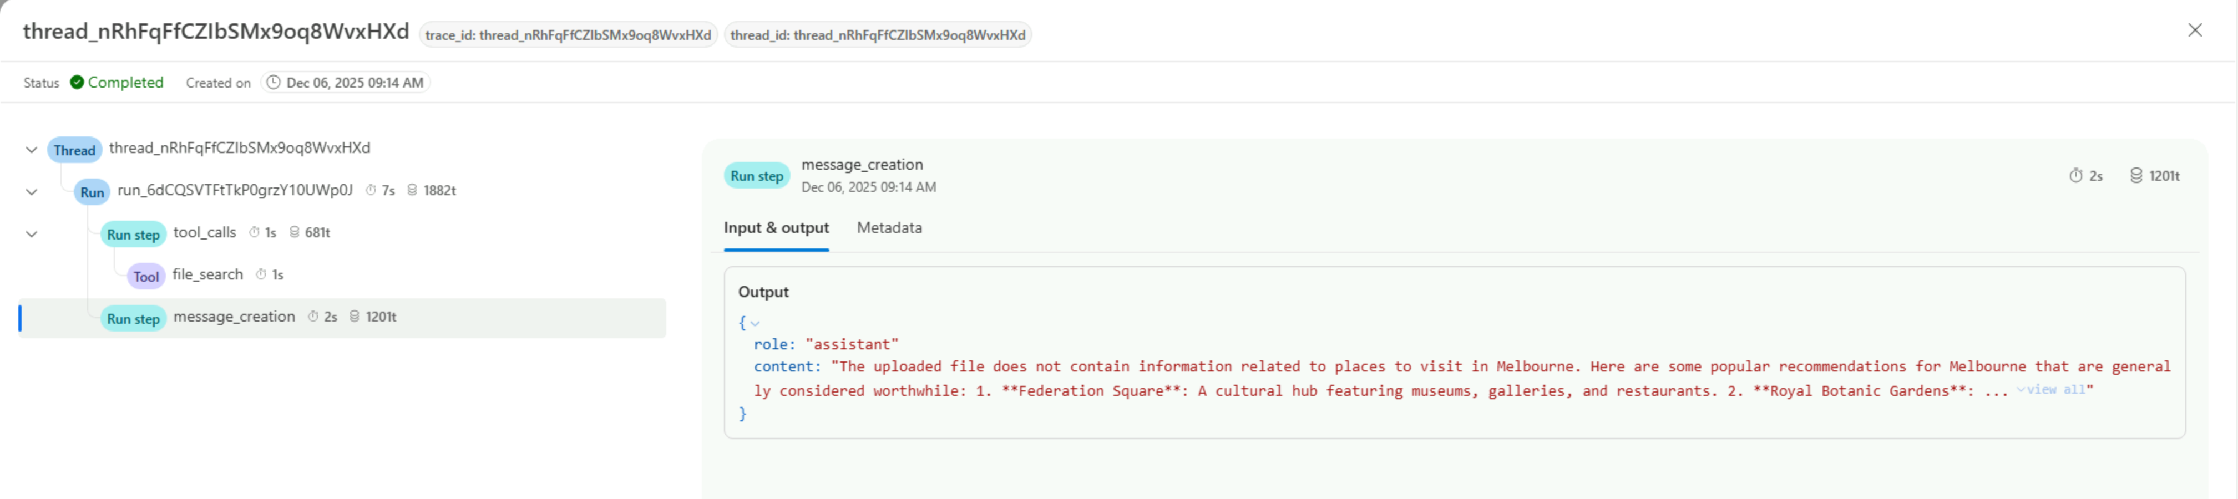Click the clock icon beside created date
Viewport: 2238px width, 499px height.
click(x=274, y=83)
